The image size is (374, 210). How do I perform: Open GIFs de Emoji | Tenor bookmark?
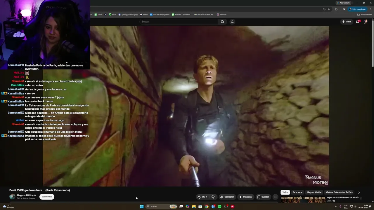tap(160, 15)
